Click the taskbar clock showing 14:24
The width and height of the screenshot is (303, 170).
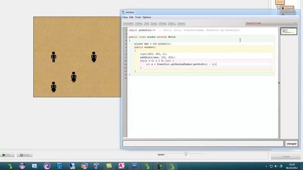292,166
